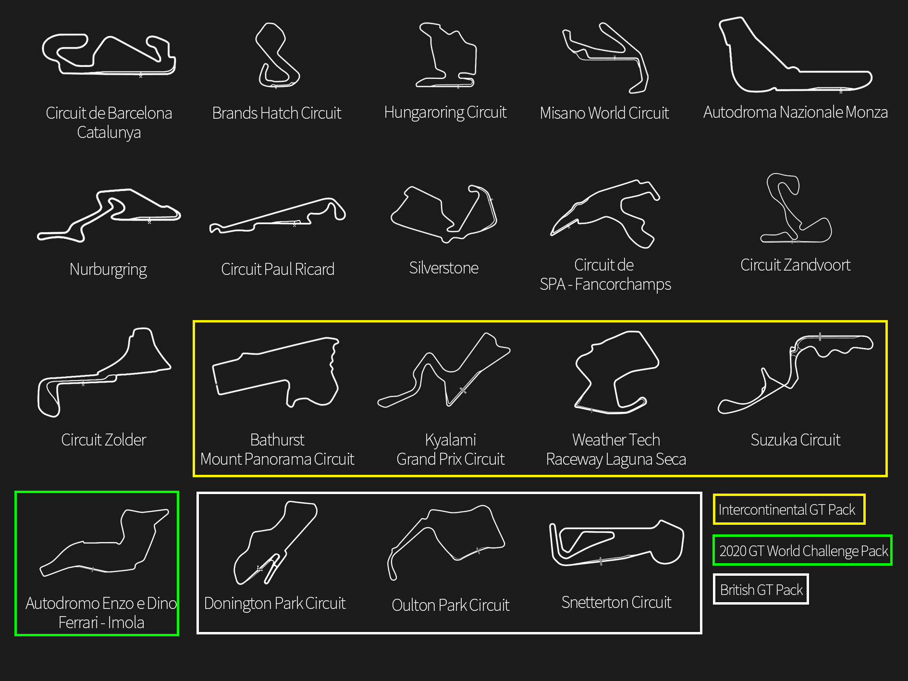Select the Suzuka Circuit track map
This screenshot has width=908, height=681.
click(x=796, y=373)
